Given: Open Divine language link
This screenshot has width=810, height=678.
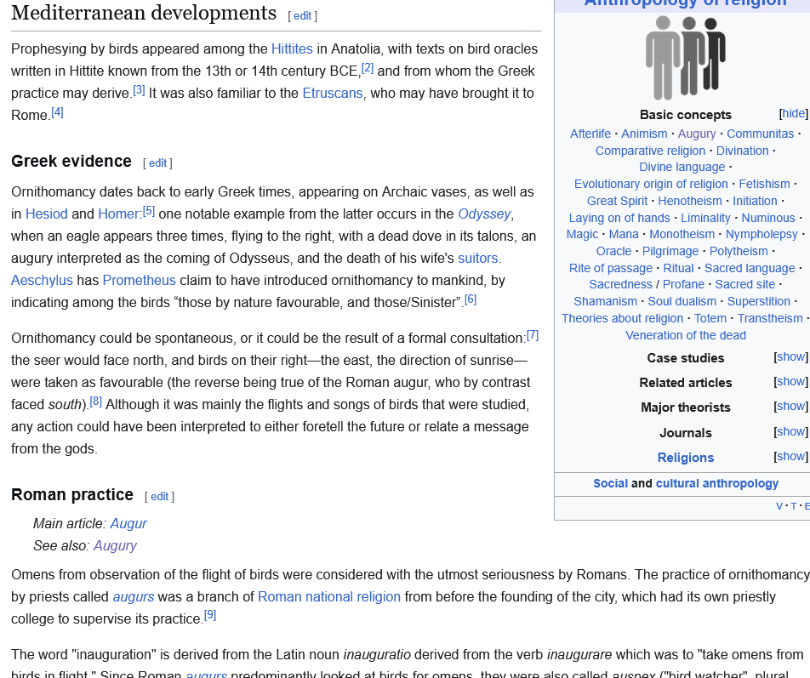Looking at the screenshot, I should [x=682, y=168].
